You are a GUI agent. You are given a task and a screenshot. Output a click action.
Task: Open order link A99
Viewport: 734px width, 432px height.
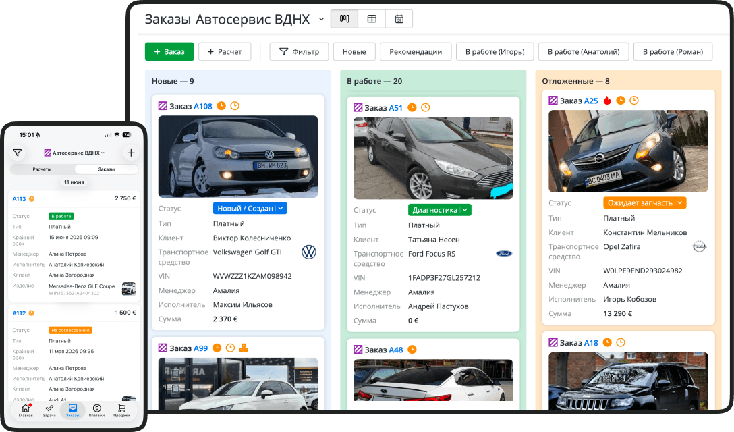point(200,348)
